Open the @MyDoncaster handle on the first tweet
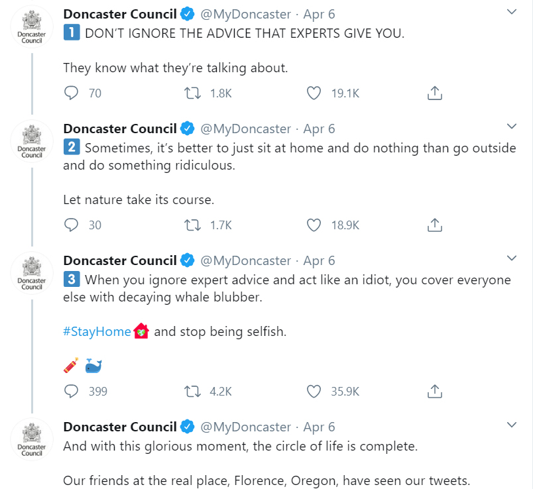This screenshot has height=489, width=533. [x=245, y=15]
